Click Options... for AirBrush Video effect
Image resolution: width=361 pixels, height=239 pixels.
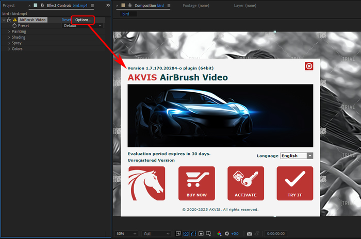tap(83, 20)
